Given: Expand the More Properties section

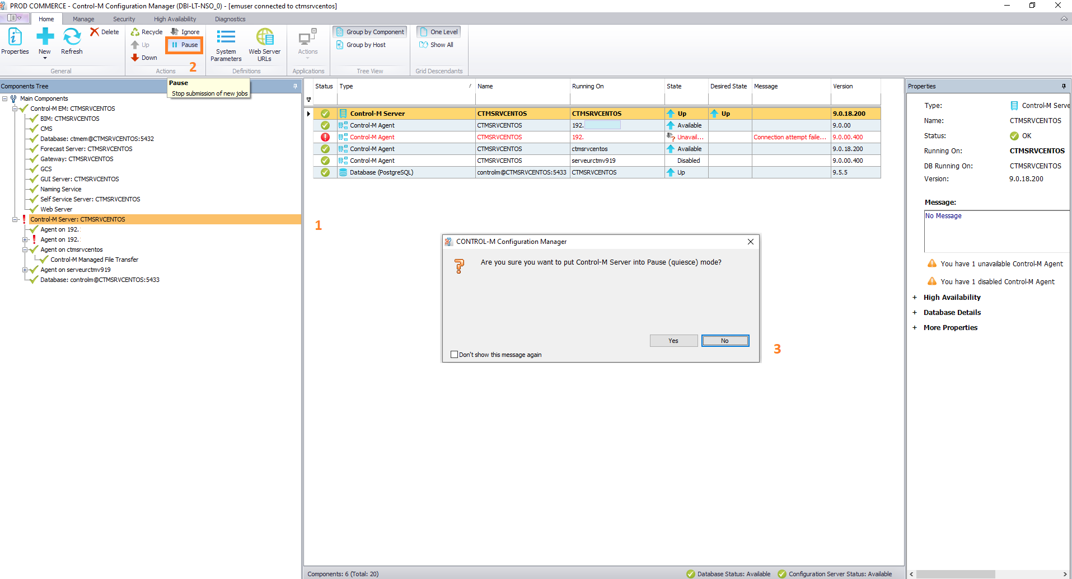Looking at the screenshot, I should pyautogui.click(x=915, y=328).
